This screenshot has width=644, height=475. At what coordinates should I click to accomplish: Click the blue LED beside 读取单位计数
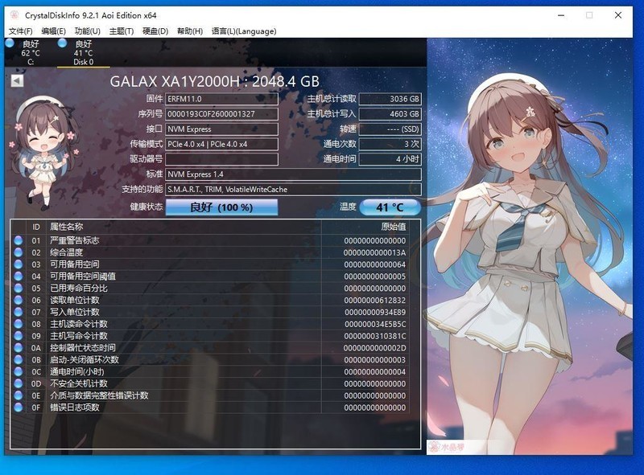[19, 299]
